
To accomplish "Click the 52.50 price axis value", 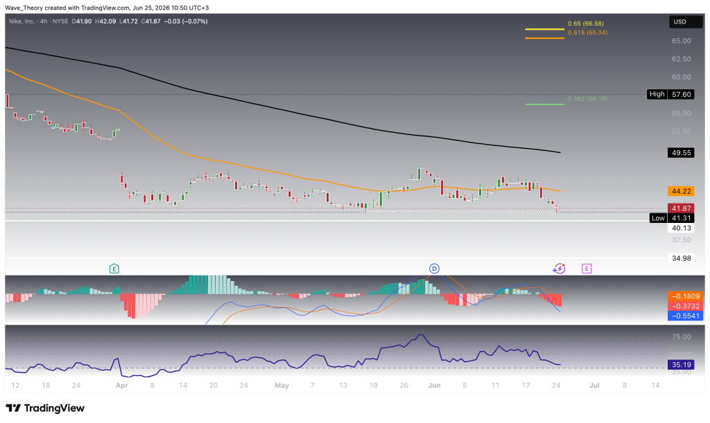I will tap(681, 131).
